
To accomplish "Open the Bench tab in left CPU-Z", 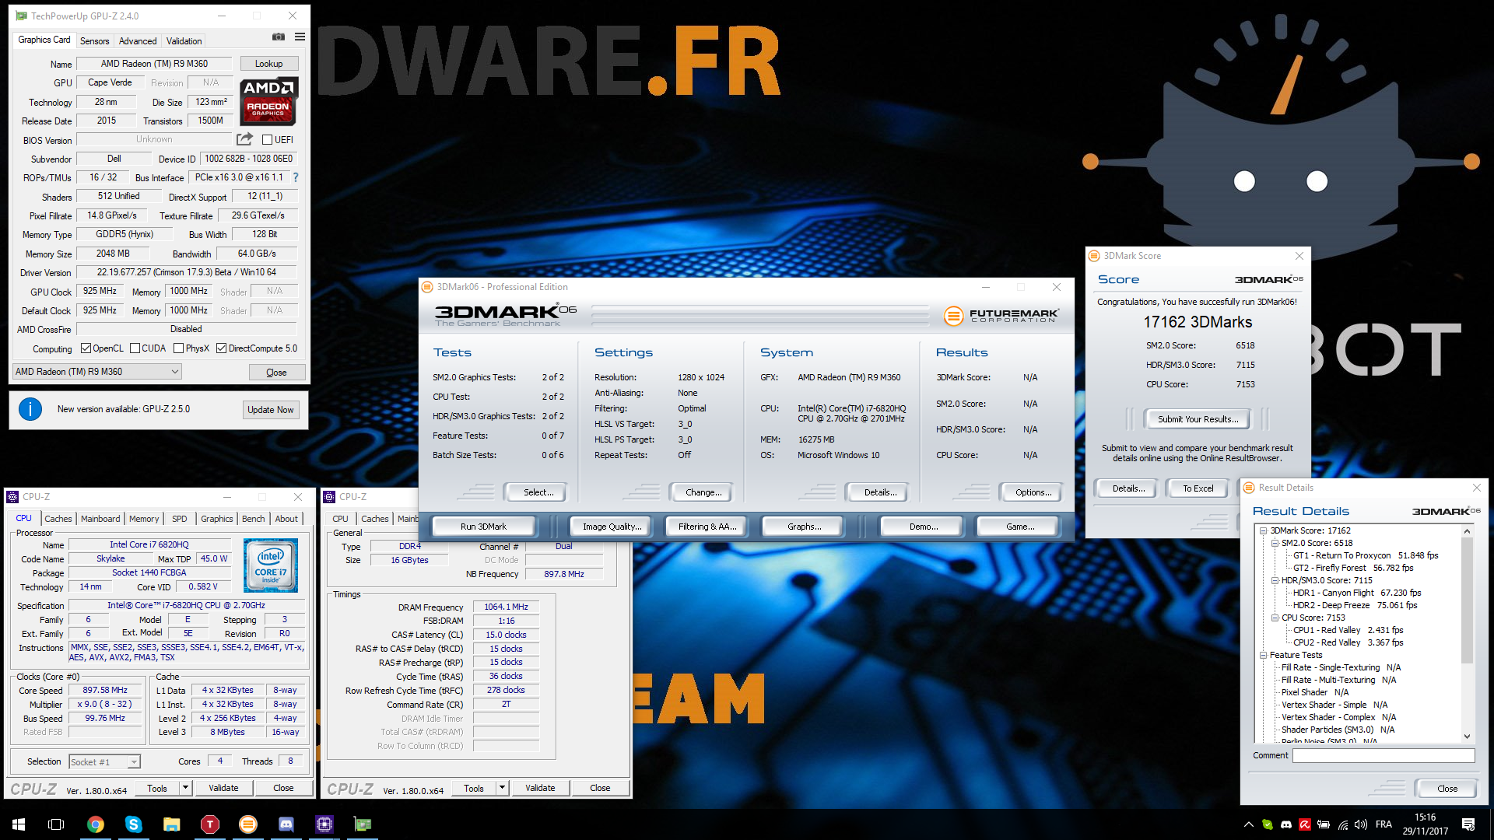I will pos(253,519).
